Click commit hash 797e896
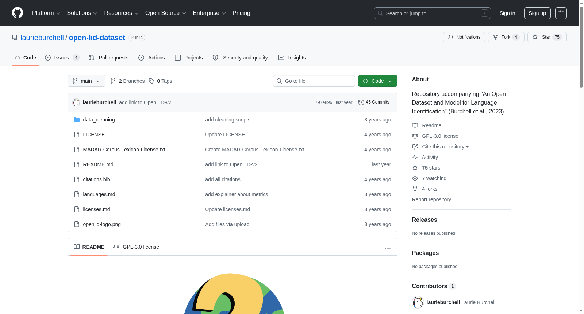This screenshot has width=584, height=314. (324, 102)
